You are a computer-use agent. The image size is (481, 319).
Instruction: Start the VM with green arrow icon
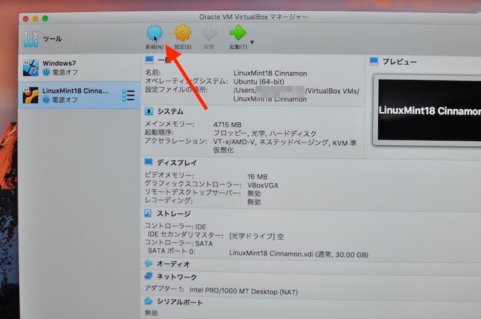tap(237, 32)
